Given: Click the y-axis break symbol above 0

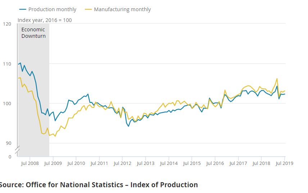Looking at the screenshot, I should [x=18, y=149].
